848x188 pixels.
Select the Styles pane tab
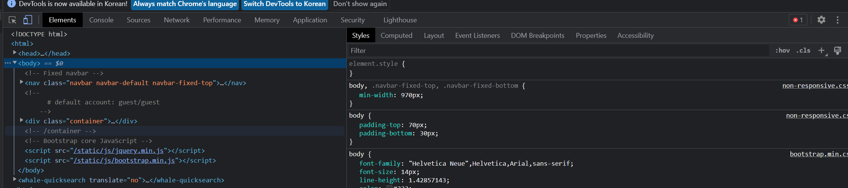(361, 36)
